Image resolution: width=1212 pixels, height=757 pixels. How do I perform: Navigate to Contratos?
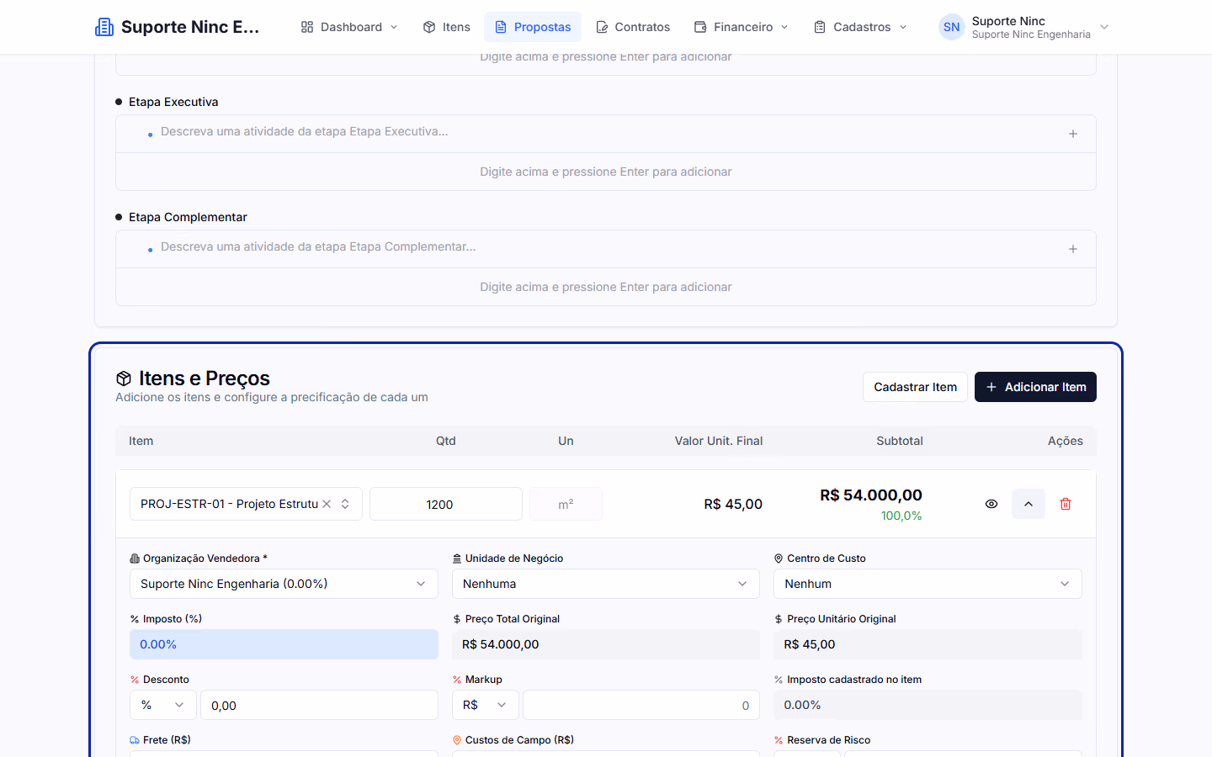tap(633, 27)
